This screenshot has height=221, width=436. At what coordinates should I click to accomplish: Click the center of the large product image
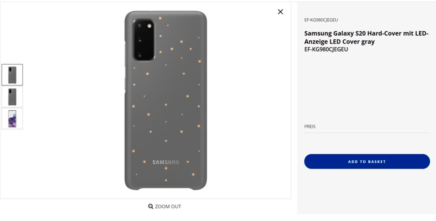[165, 100]
